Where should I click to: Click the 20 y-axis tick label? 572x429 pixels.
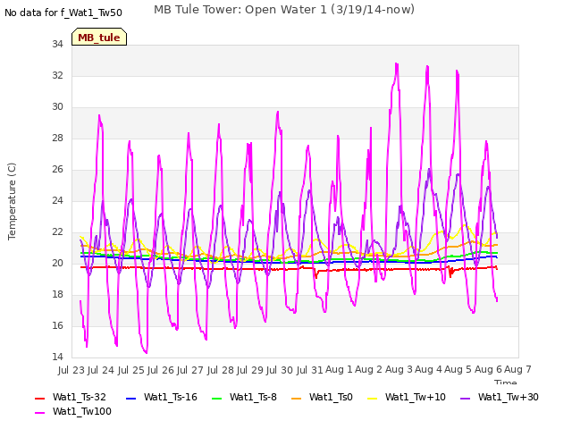(57, 263)
